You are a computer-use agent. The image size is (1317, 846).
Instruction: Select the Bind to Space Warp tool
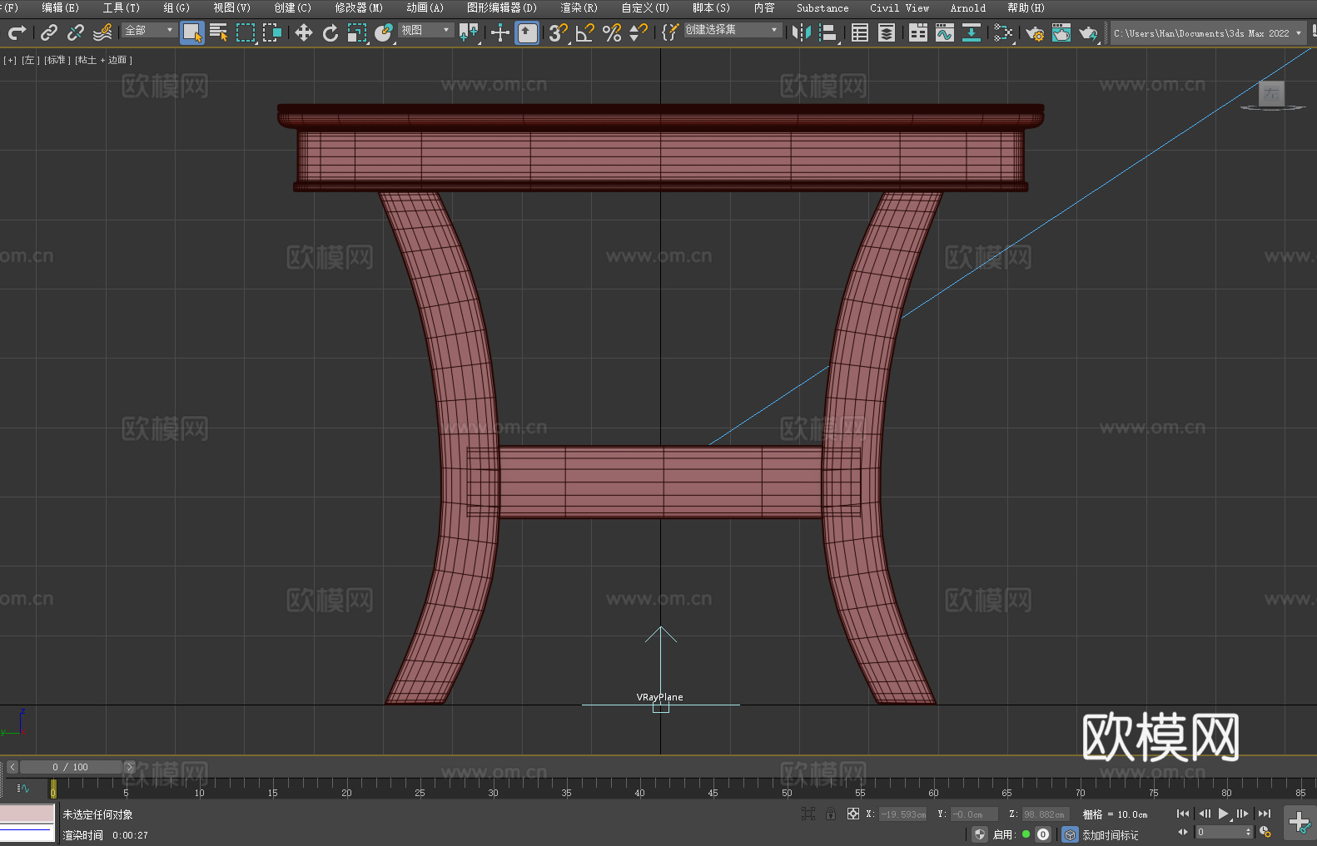[102, 32]
